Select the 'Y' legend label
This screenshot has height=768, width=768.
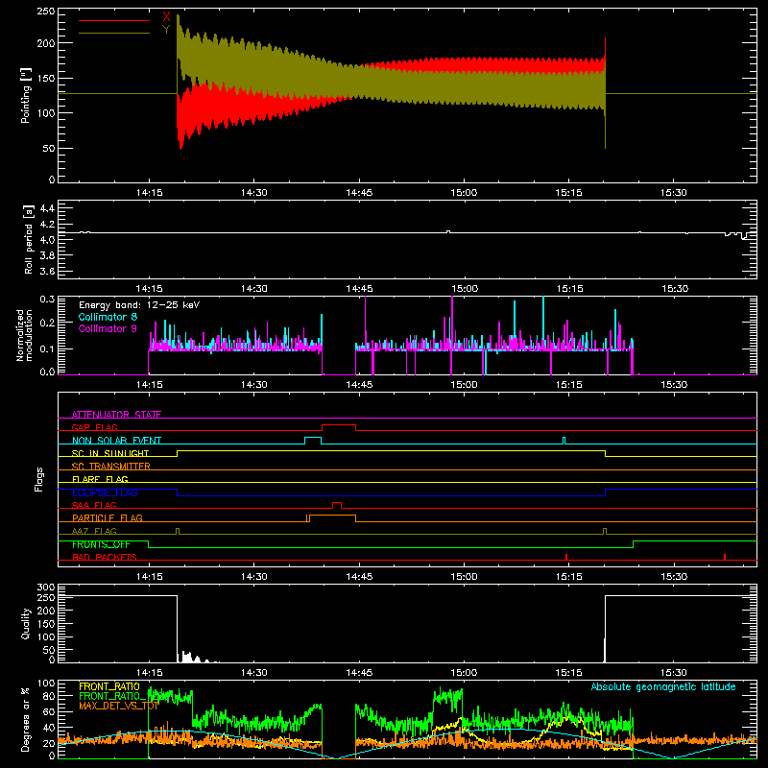tap(166, 30)
